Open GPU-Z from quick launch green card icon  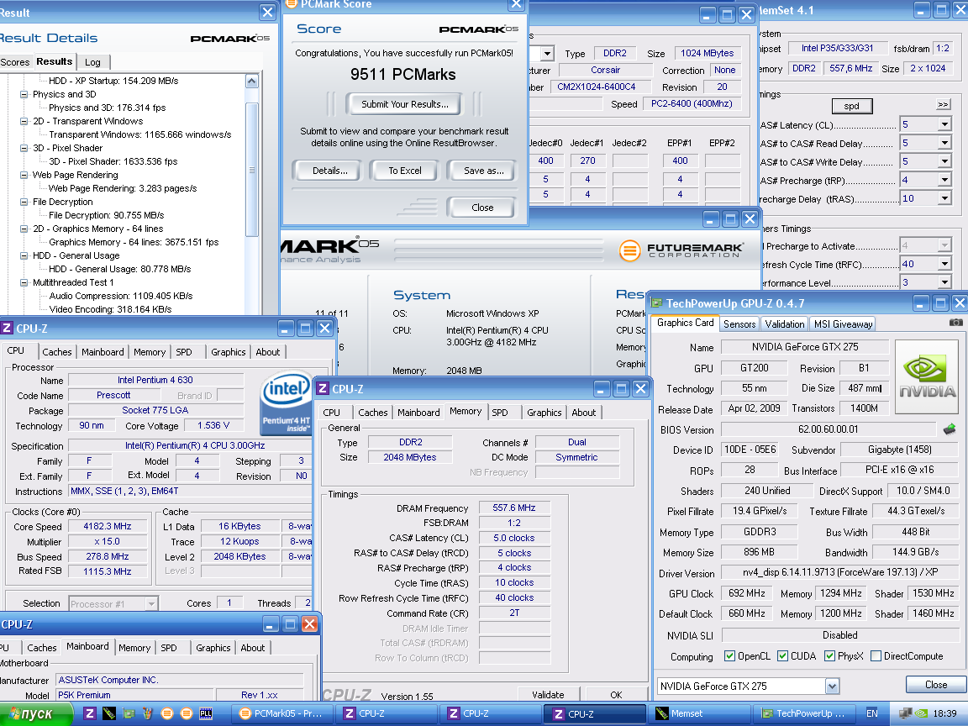click(x=129, y=713)
